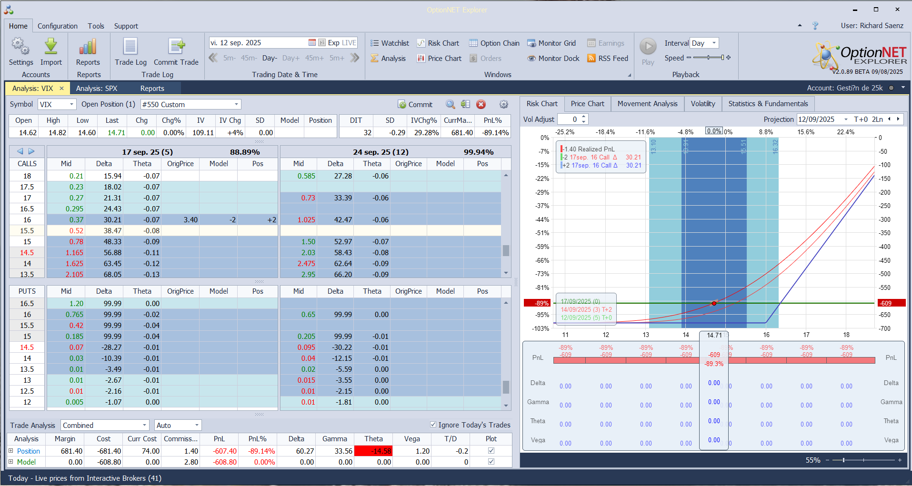Open analysis gear options icon

[x=503, y=104]
